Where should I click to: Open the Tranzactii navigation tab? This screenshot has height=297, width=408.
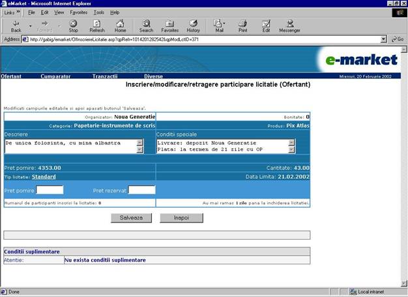click(104, 76)
